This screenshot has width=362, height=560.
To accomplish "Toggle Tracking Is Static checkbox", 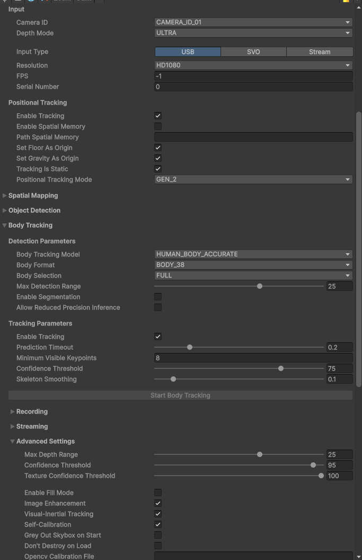I will coord(158,169).
